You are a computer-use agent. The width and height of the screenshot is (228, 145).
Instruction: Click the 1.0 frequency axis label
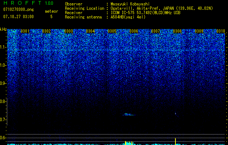(x=3, y=65)
